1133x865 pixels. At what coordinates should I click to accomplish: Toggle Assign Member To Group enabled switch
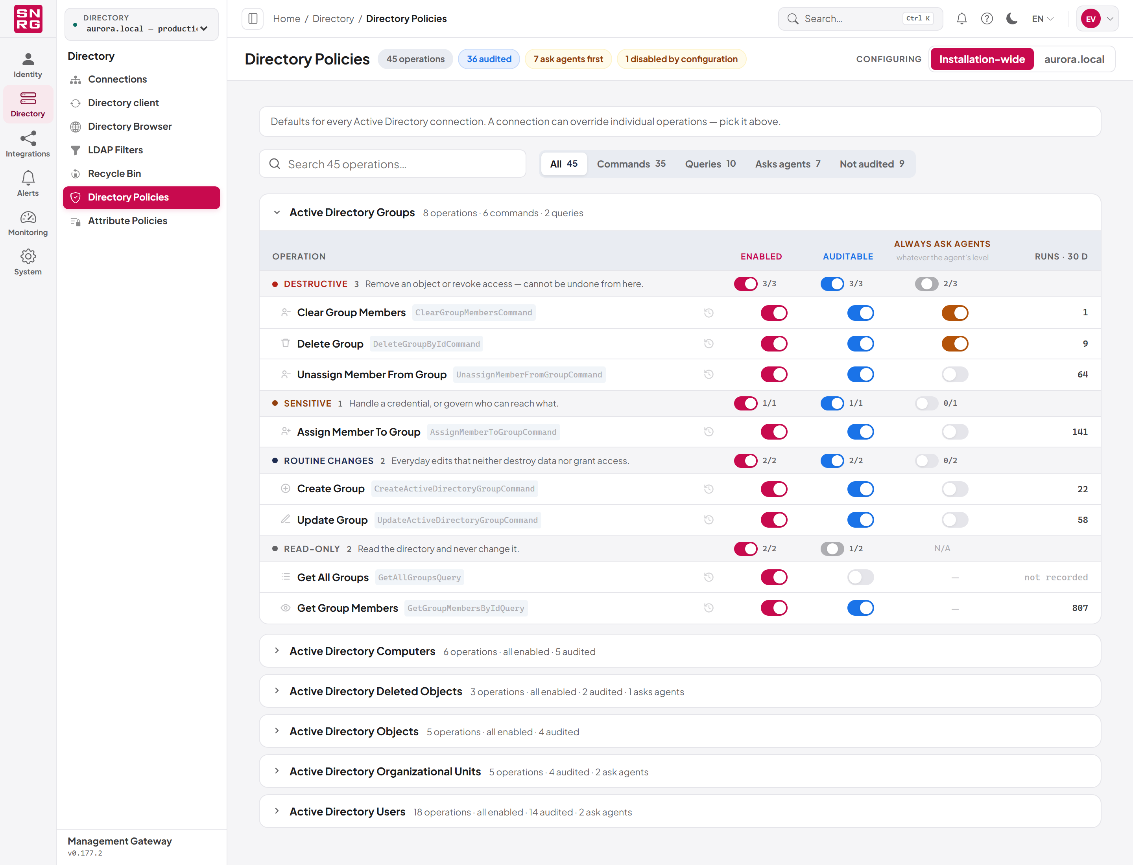coord(774,431)
